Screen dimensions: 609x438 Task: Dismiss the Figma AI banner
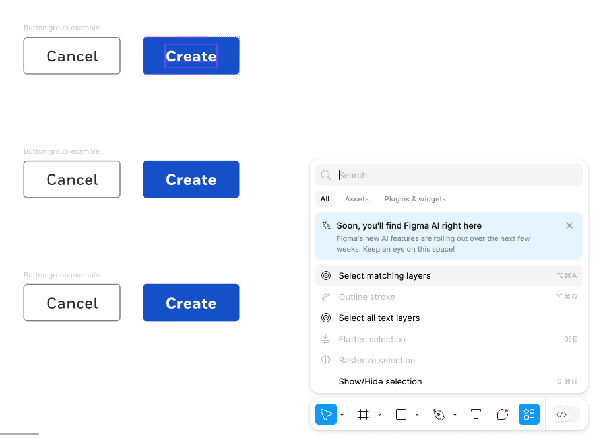click(x=569, y=226)
